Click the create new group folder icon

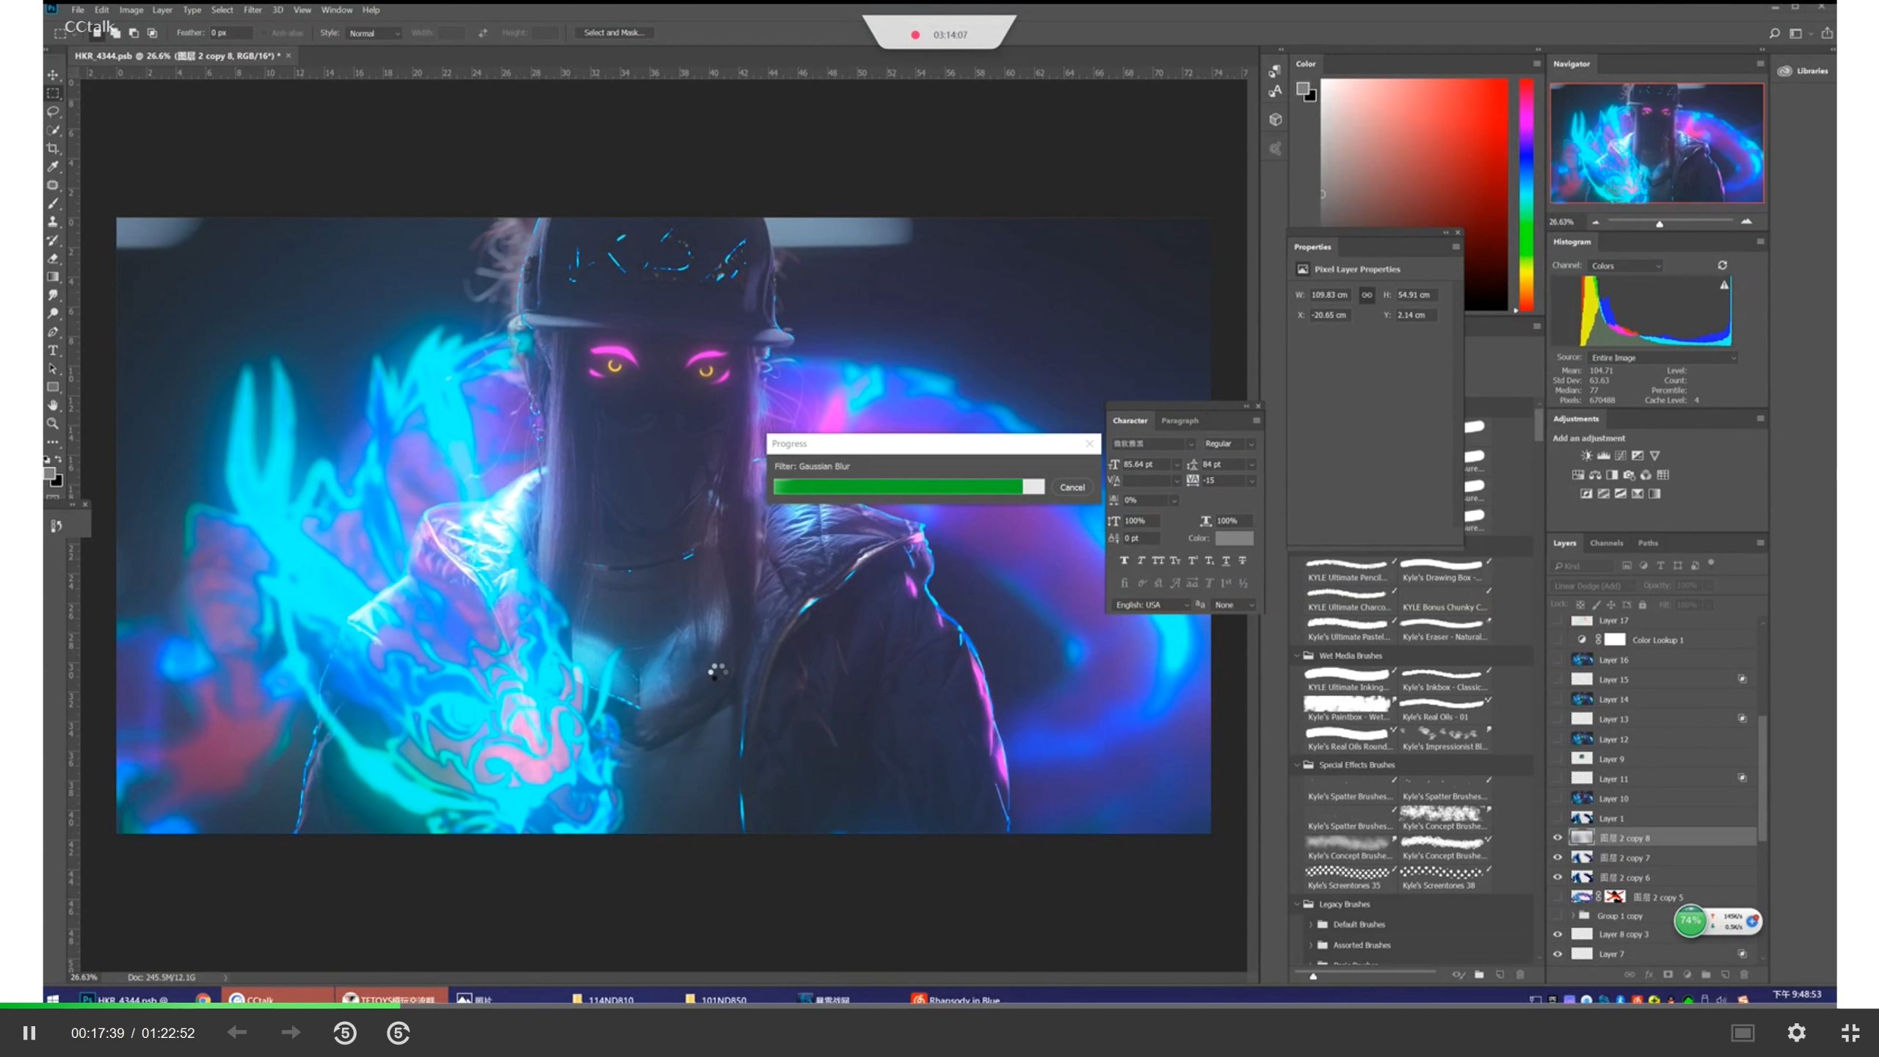click(x=1706, y=975)
